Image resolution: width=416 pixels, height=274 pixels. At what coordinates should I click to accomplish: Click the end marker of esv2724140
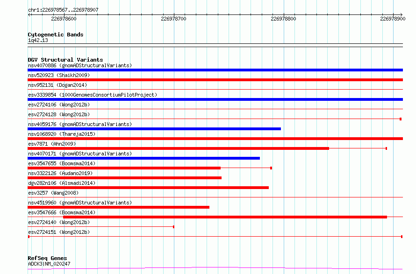click(173, 227)
